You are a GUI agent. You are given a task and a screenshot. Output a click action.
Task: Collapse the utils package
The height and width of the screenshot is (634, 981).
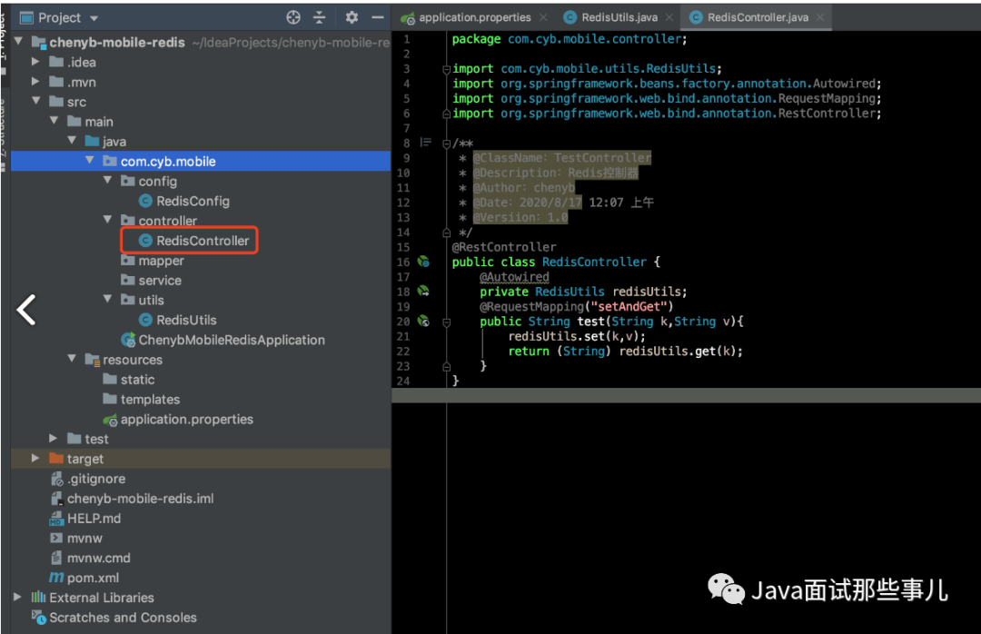[107, 300]
